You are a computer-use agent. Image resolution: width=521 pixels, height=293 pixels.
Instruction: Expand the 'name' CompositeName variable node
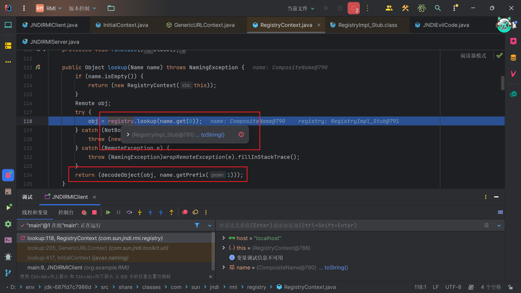click(x=224, y=267)
